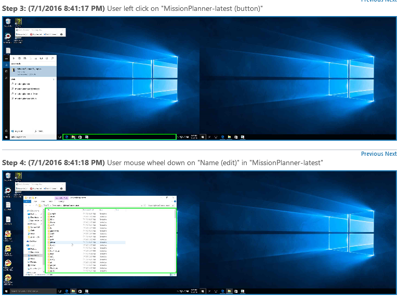399x297 pixels.
Task: Select the highlighted folder row in Step 4 file list
Action: (x=86, y=242)
